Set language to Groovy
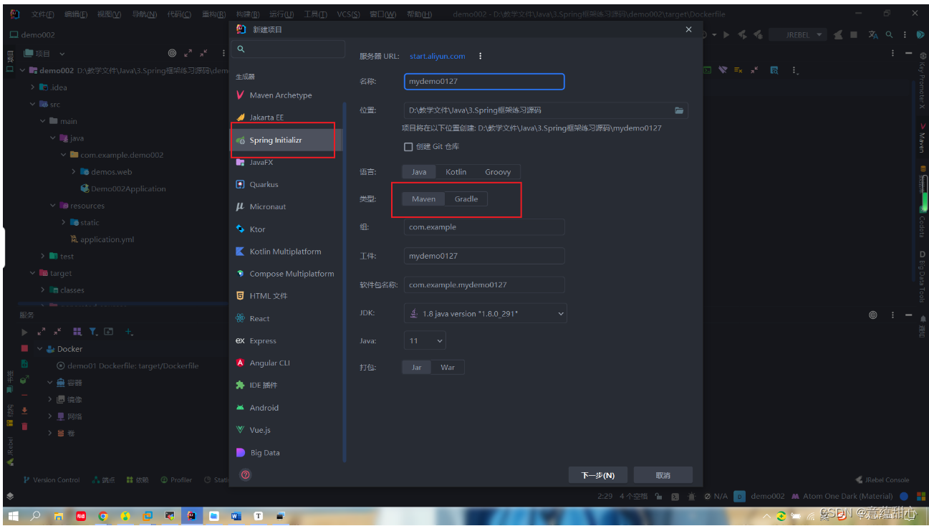Image resolution: width=929 pixels, height=526 pixels. point(498,172)
